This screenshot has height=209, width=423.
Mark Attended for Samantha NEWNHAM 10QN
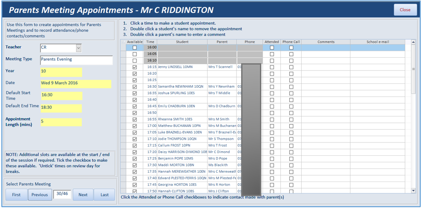pyautogui.click(x=272, y=87)
